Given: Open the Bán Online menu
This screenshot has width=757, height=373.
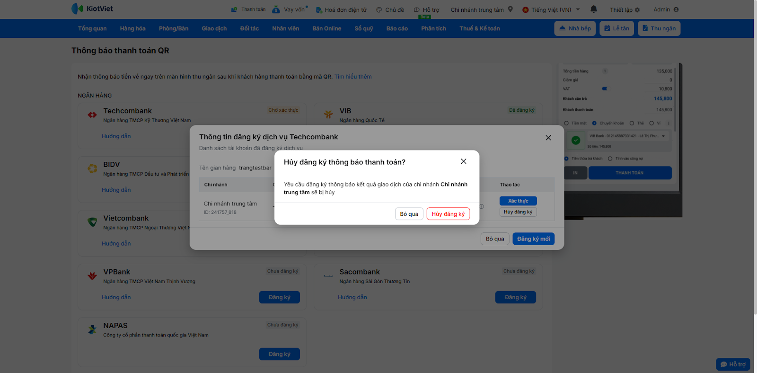Looking at the screenshot, I should pos(327,28).
